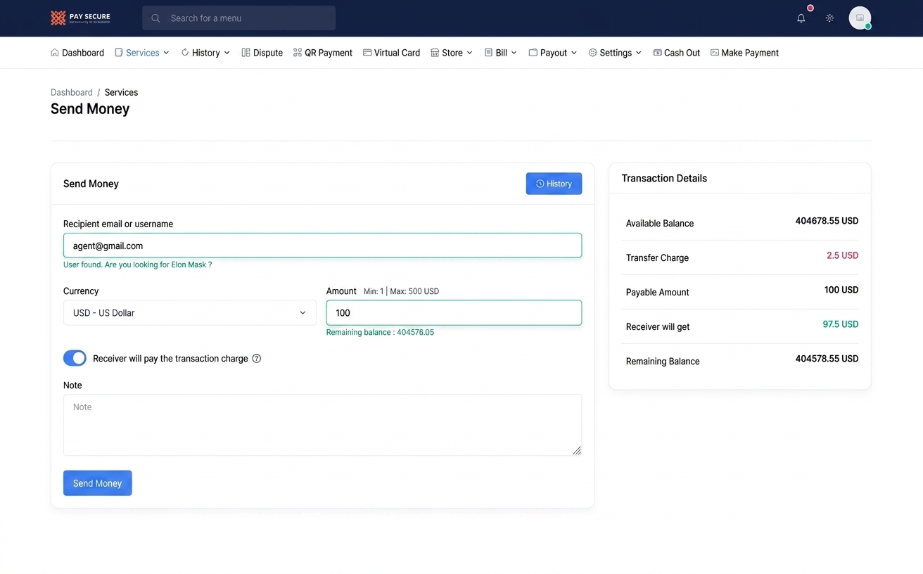
Task: Click into the Note text area
Action: point(322,425)
